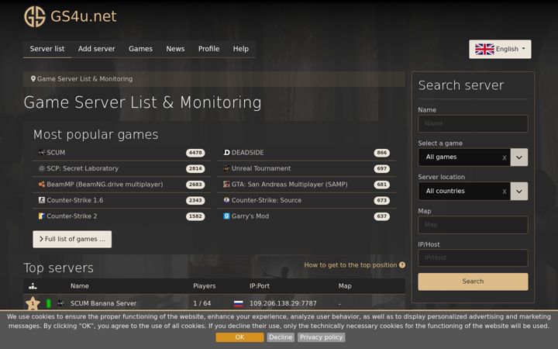This screenshot has height=349, width=558.
Task: Focus the Name search input field
Action: [x=473, y=123]
